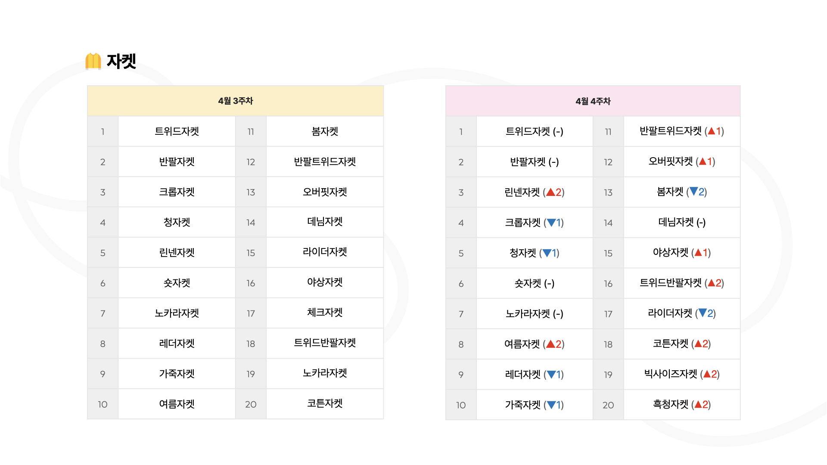Click red up arrow beside 여름자켓 in week 4

pos(550,344)
